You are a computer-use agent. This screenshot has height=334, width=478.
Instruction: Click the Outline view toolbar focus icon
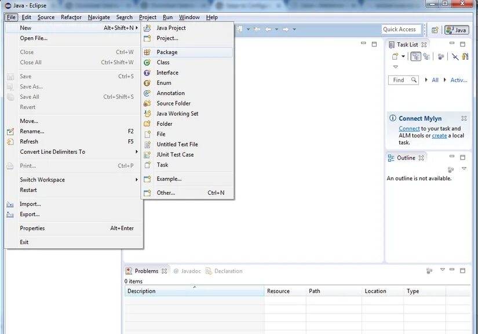pos(451,169)
